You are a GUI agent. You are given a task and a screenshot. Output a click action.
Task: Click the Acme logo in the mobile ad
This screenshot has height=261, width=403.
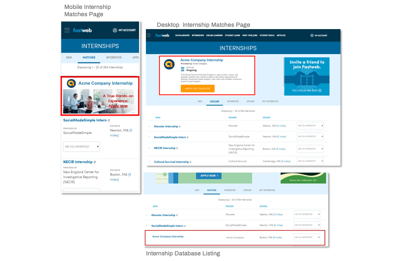click(71, 83)
